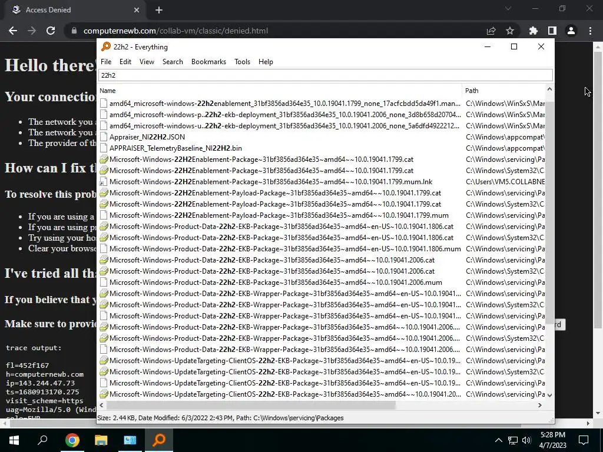
Task: Click the Everything horizontal scrollbar thumb
Action: click(251, 405)
